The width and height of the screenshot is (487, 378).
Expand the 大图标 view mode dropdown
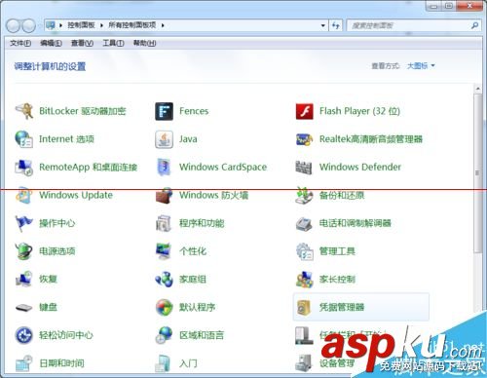[x=421, y=66]
